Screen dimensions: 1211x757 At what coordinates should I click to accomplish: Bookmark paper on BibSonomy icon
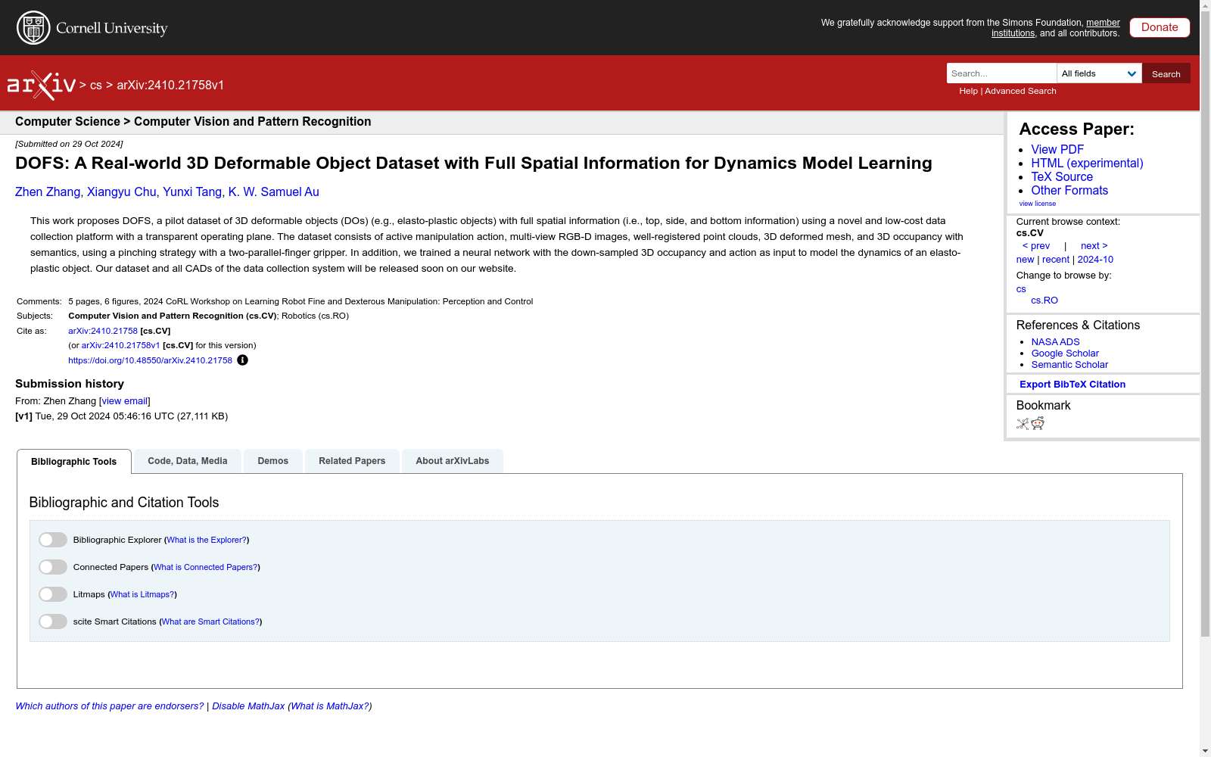1023,424
